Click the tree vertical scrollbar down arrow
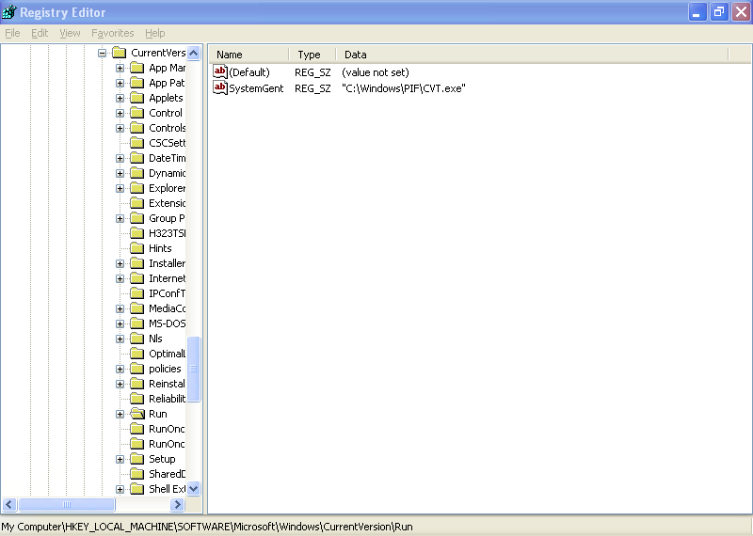Viewport: 753px width, 536px height. (x=194, y=489)
